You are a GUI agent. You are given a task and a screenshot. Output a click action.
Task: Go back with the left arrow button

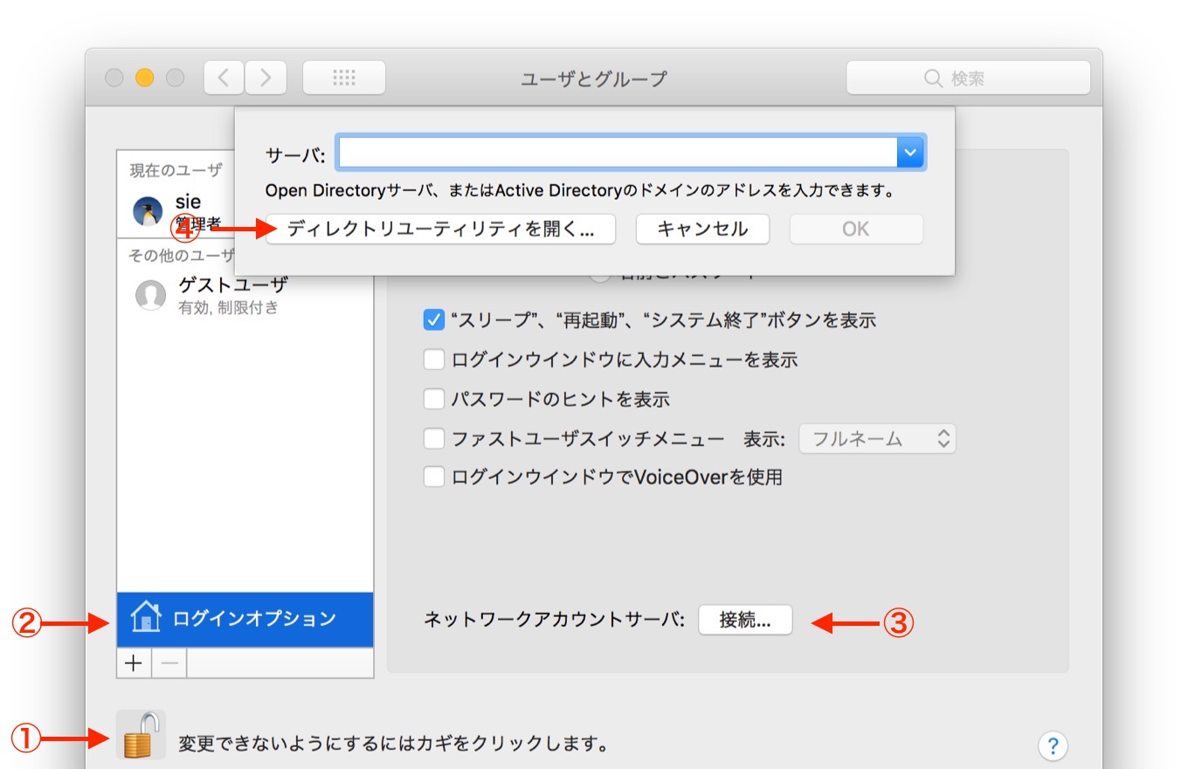(224, 79)
